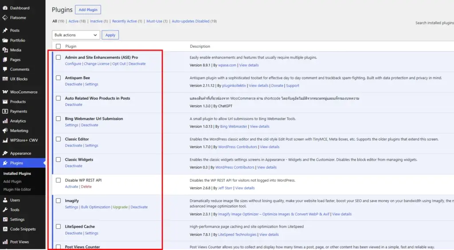The width and height of the screenshot is (454, 250).
Task: Click the WooCommerce logo icon
Action: coord(5,92)
